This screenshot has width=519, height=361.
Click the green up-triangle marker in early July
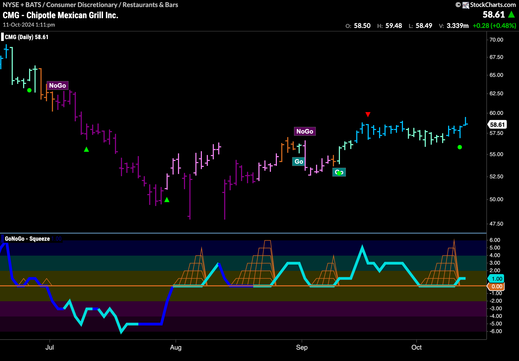[86, 149]
